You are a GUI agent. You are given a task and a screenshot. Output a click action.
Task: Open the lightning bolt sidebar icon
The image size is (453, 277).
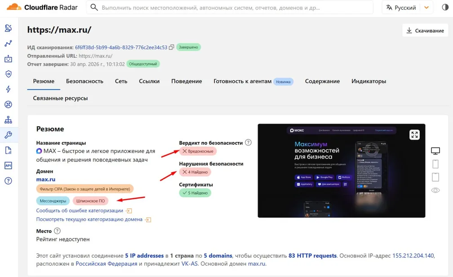(9, 89)
